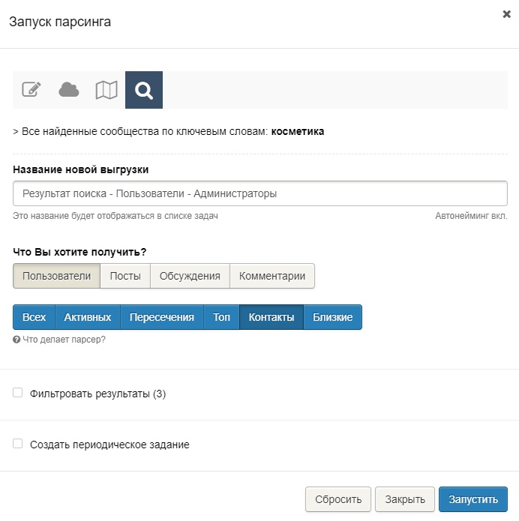
Task: Pick the Активных parser mode
Action: point(88,317)
